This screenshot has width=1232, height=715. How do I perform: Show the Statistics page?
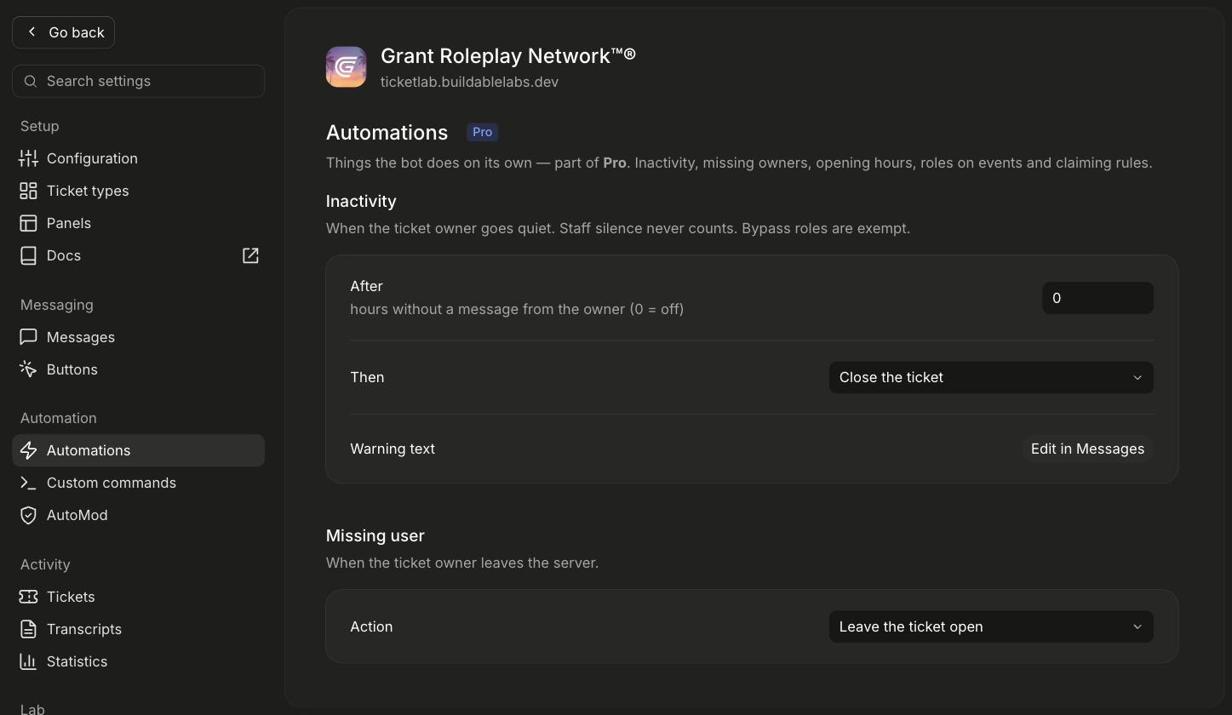pos(138,661)
